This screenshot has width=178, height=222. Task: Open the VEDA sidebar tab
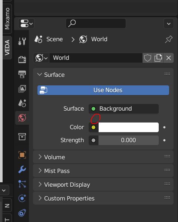pyautogui.click(x=7, y=48)
